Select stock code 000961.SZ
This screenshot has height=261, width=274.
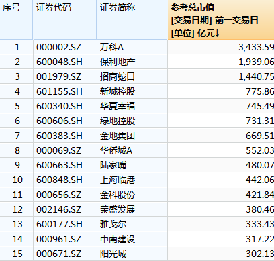click(58, 239)
